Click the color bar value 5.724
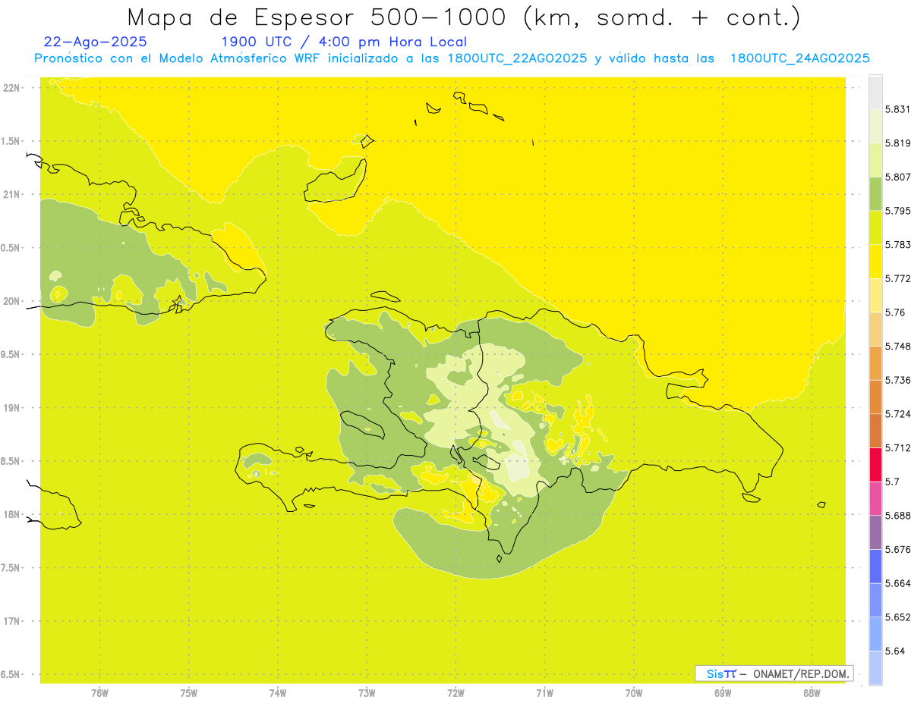The height and width of the screenshot is (703, 911). tap(897, 414)
